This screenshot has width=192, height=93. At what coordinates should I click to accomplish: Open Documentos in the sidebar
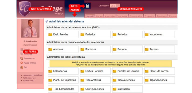pos(29,58)
